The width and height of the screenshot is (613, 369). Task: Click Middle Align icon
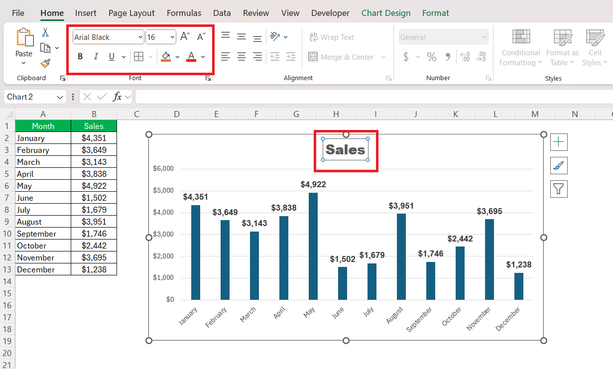coord(242,36)
